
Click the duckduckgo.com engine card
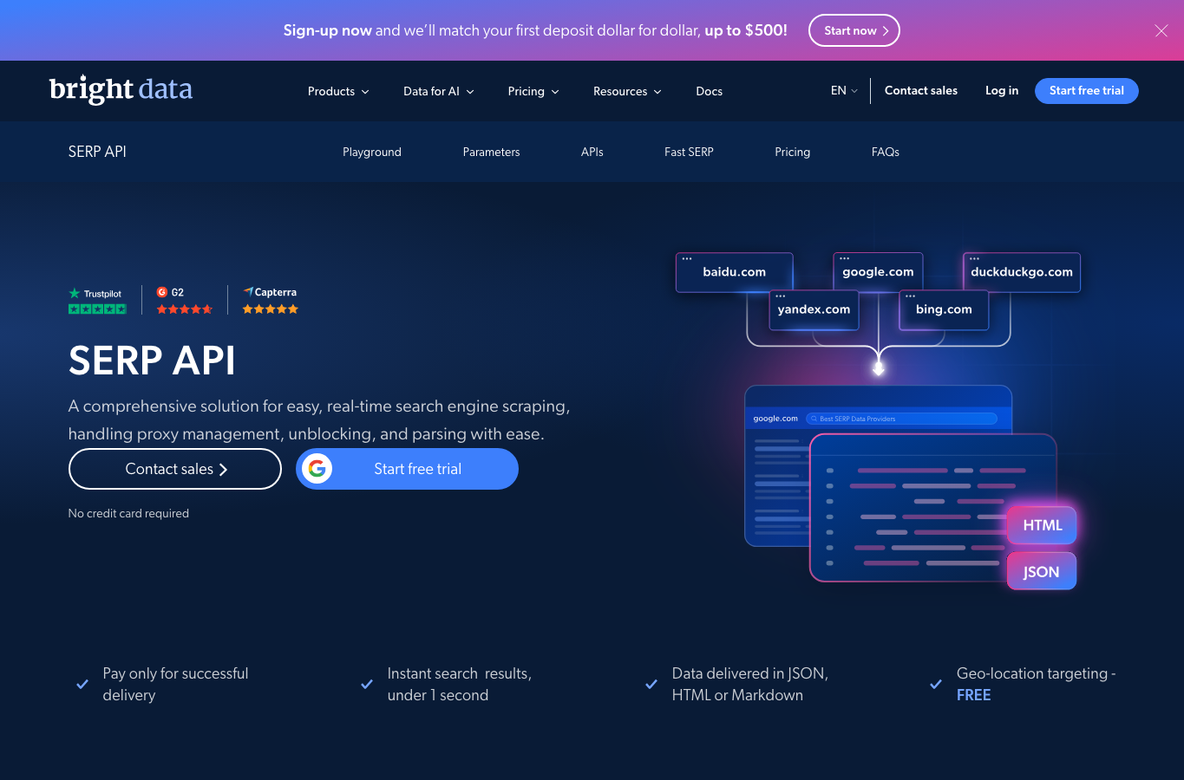(1022, 272)
